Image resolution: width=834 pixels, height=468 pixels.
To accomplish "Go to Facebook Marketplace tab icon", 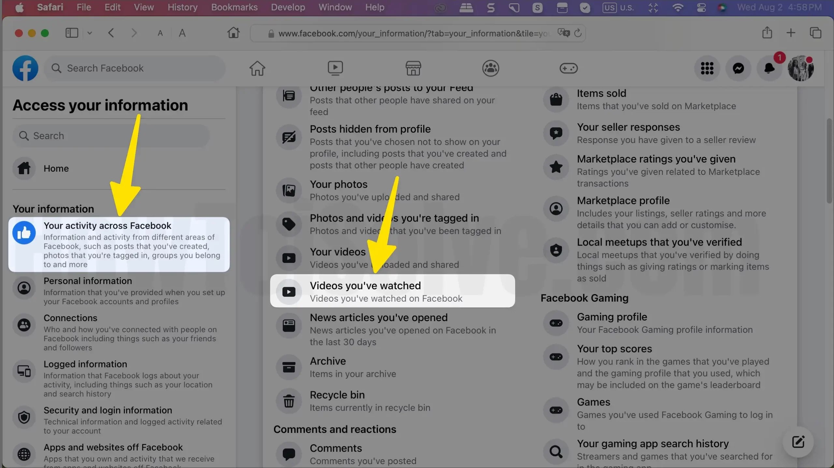I will [x=413, y=68].
